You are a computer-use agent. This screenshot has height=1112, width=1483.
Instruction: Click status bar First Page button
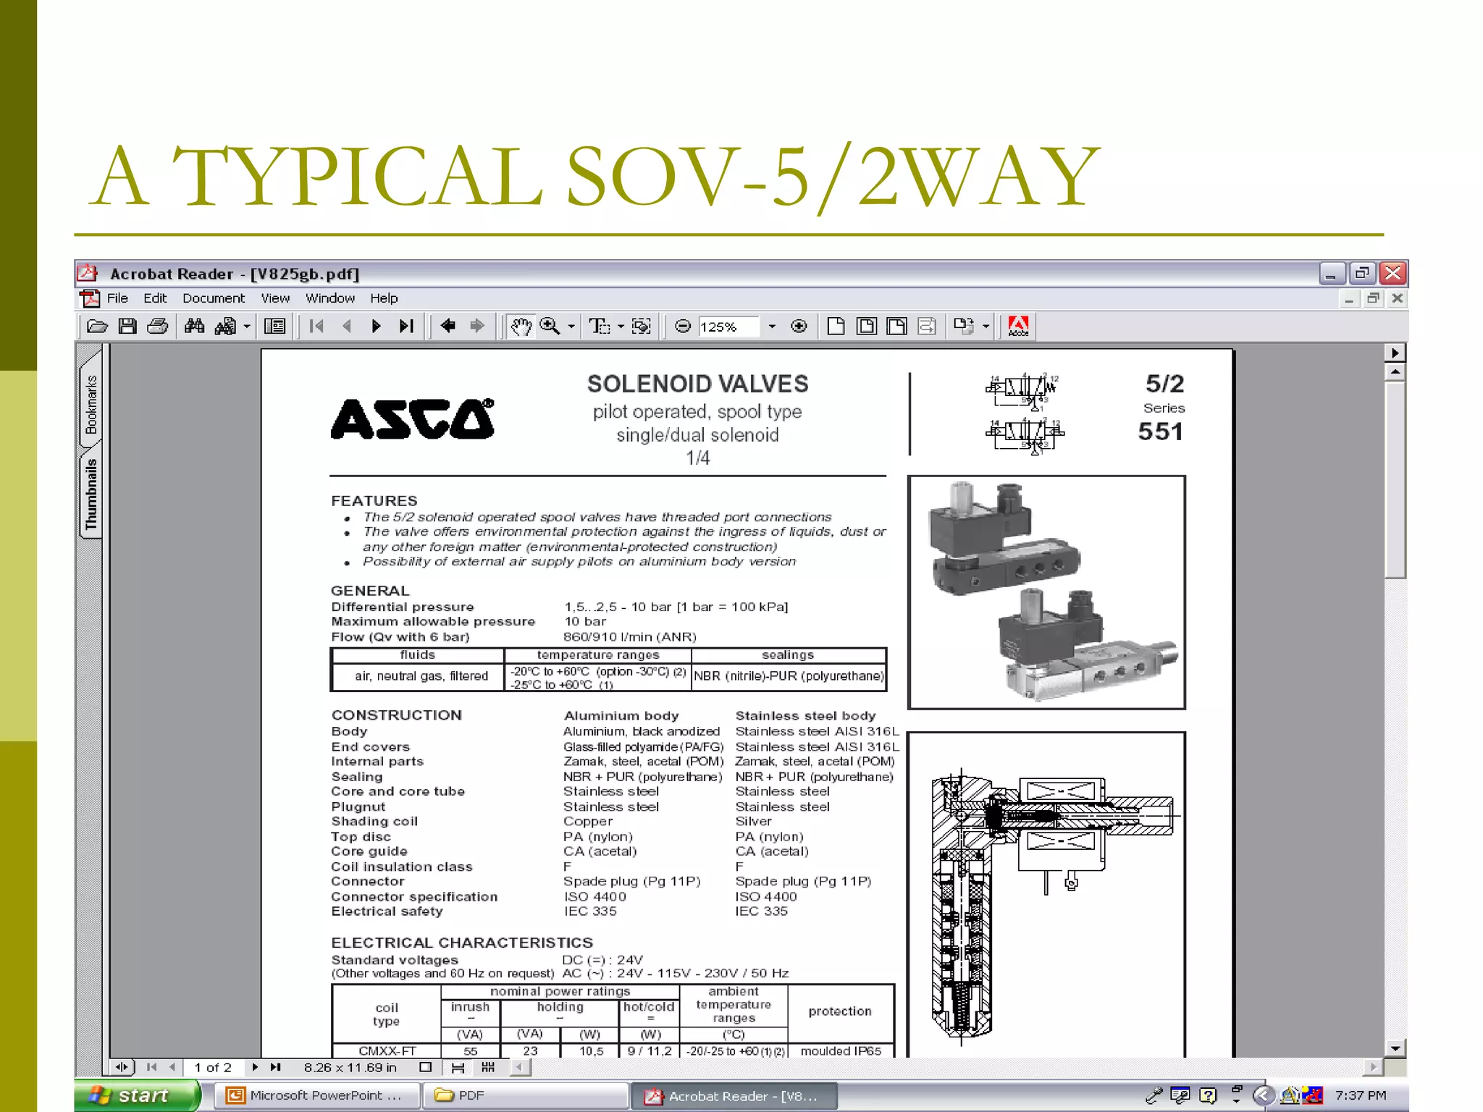pyautogui.click(x=151, y=1067)
